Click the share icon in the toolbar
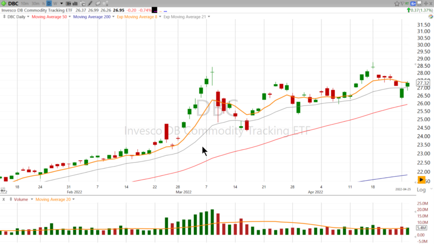 (x=105, y=4)
